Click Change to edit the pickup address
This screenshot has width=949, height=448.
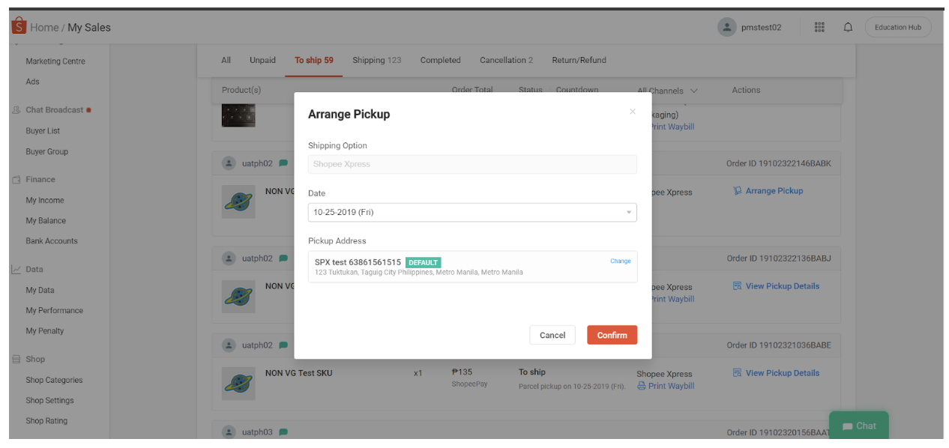pyautogui.click(x=620, y=261)
